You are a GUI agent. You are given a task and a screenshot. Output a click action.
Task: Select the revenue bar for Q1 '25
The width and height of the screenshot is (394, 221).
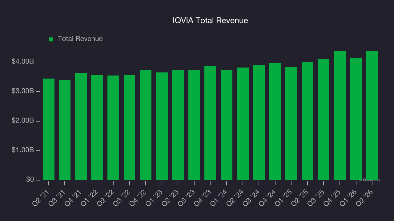point(291,124)
